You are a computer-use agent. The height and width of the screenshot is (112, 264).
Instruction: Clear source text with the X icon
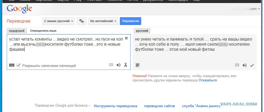point(126,38)
